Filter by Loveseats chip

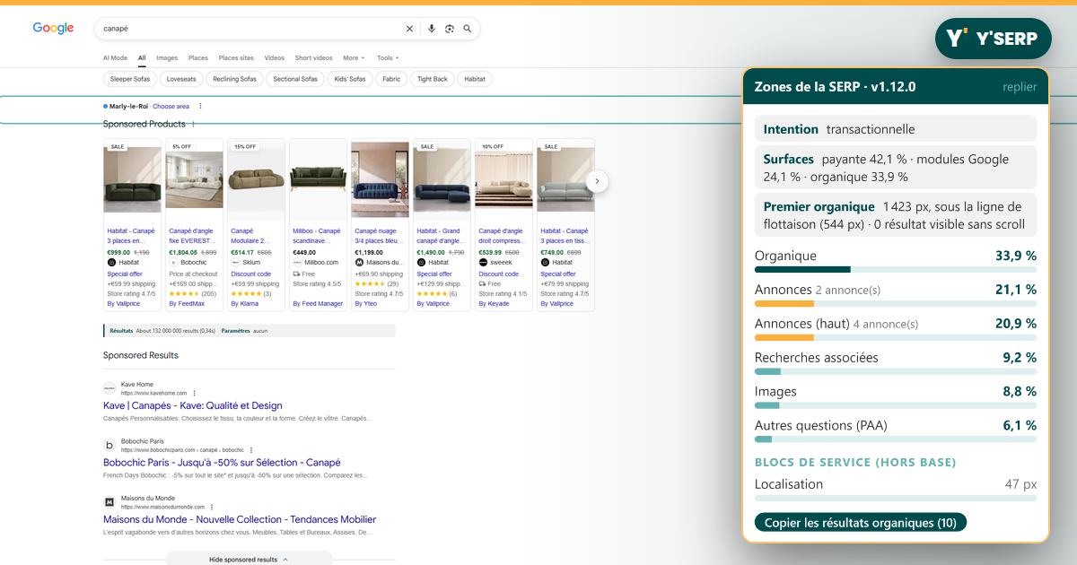tap(180, 79)
